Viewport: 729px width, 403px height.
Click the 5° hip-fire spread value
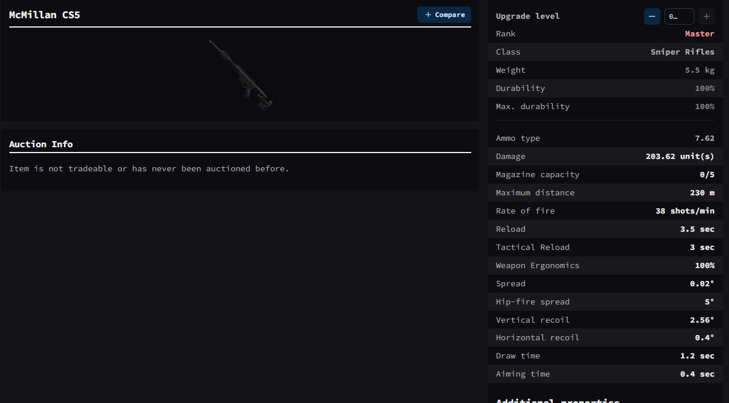[x=710, y=302]
